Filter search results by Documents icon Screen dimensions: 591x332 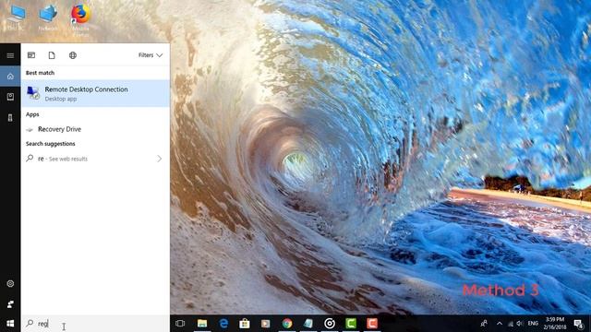(52, 55)
